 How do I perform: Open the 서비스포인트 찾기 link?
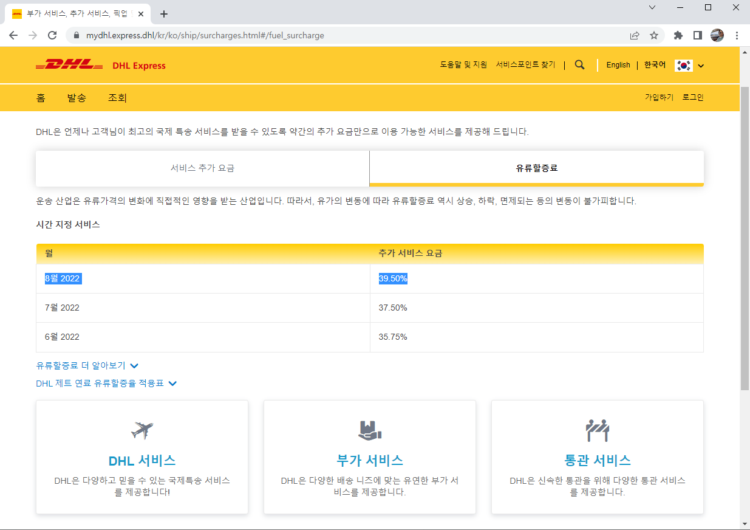coord(525,64)
